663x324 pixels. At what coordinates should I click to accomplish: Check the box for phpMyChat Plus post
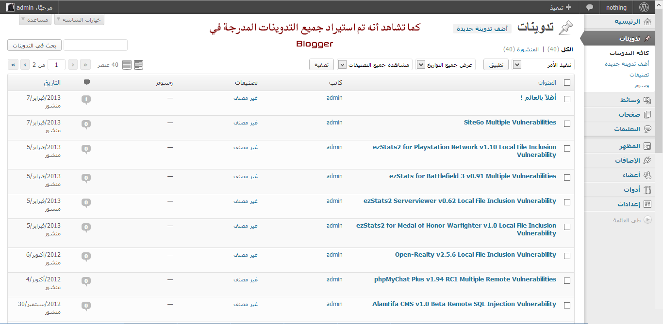567,280
